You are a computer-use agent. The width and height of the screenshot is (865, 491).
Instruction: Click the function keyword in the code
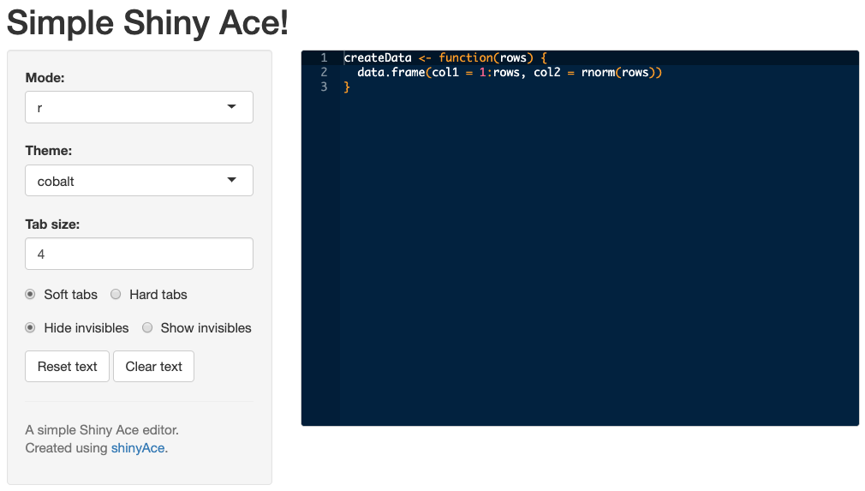466,57
